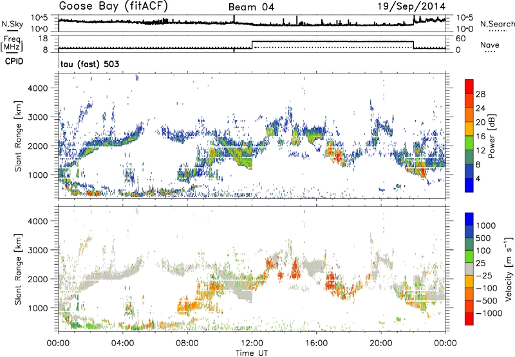Click the "12:00" time axis label
The height and width of the screenshot is (357, 515).
[252, 343]
